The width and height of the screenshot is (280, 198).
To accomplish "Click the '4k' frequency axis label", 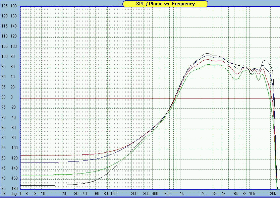I will coord(223,194).
